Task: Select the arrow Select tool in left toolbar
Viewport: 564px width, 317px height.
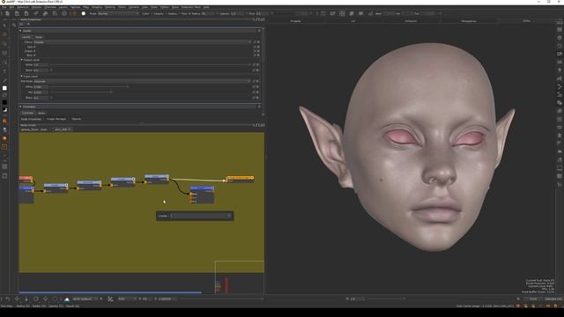Action: point(4,26)
